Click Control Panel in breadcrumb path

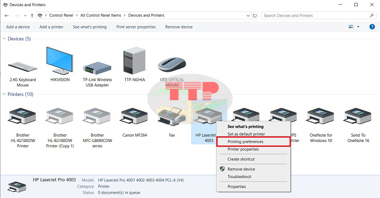tap(61, 15)
